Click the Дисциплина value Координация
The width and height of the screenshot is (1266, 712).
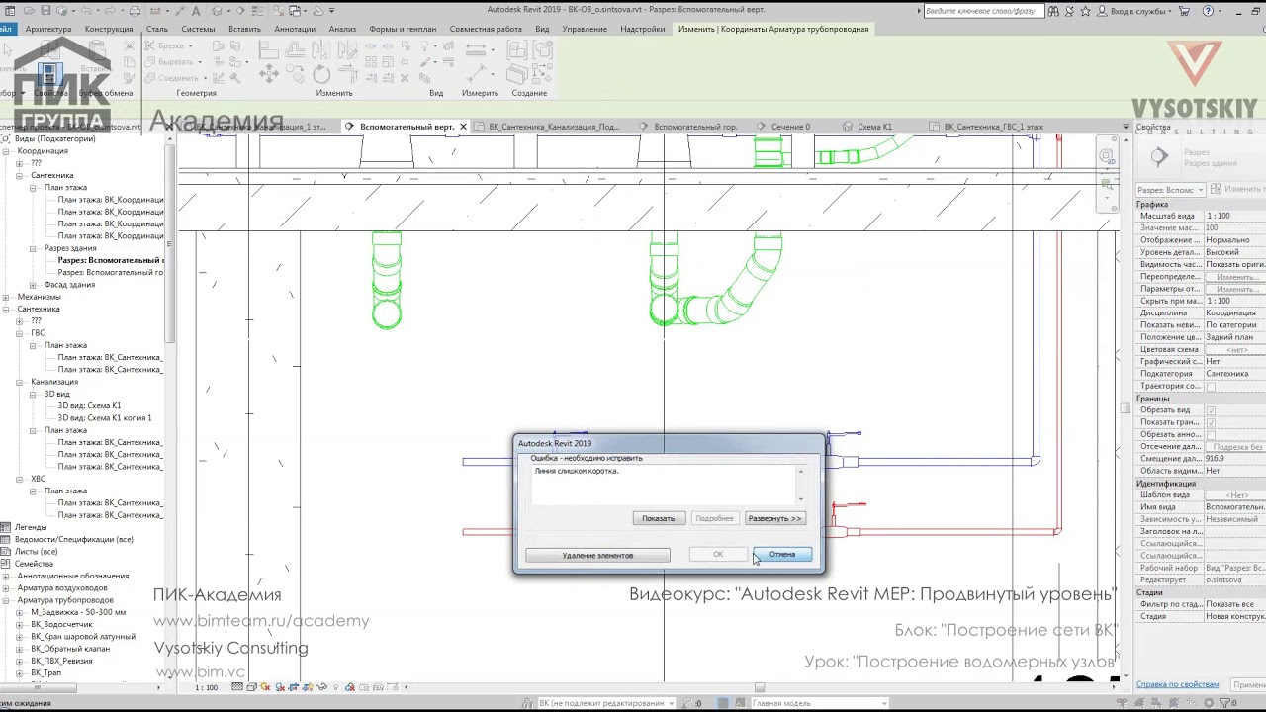(1234, 313)
